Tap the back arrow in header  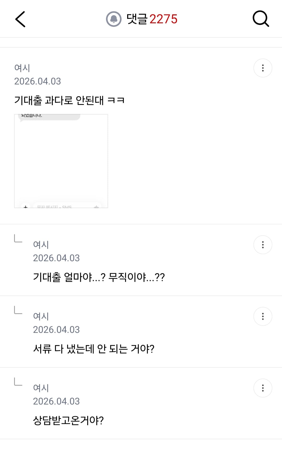point(20,19)
